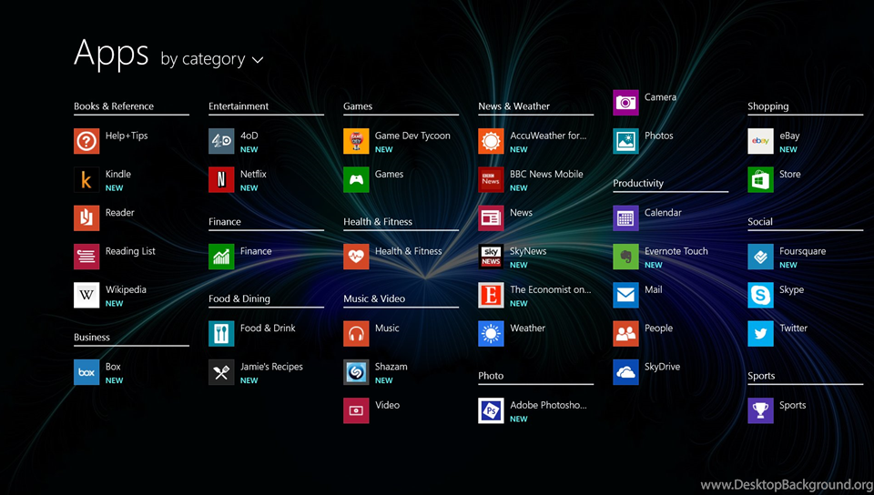The height and width of the screenshot is (495, 874).
Task: Select the Books & Reference category header
Action: coord(114,106)
